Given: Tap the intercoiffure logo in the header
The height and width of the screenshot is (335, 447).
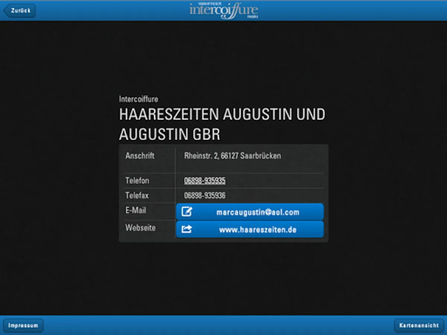Looking at the screenshot, I should [x=223, y=10].
